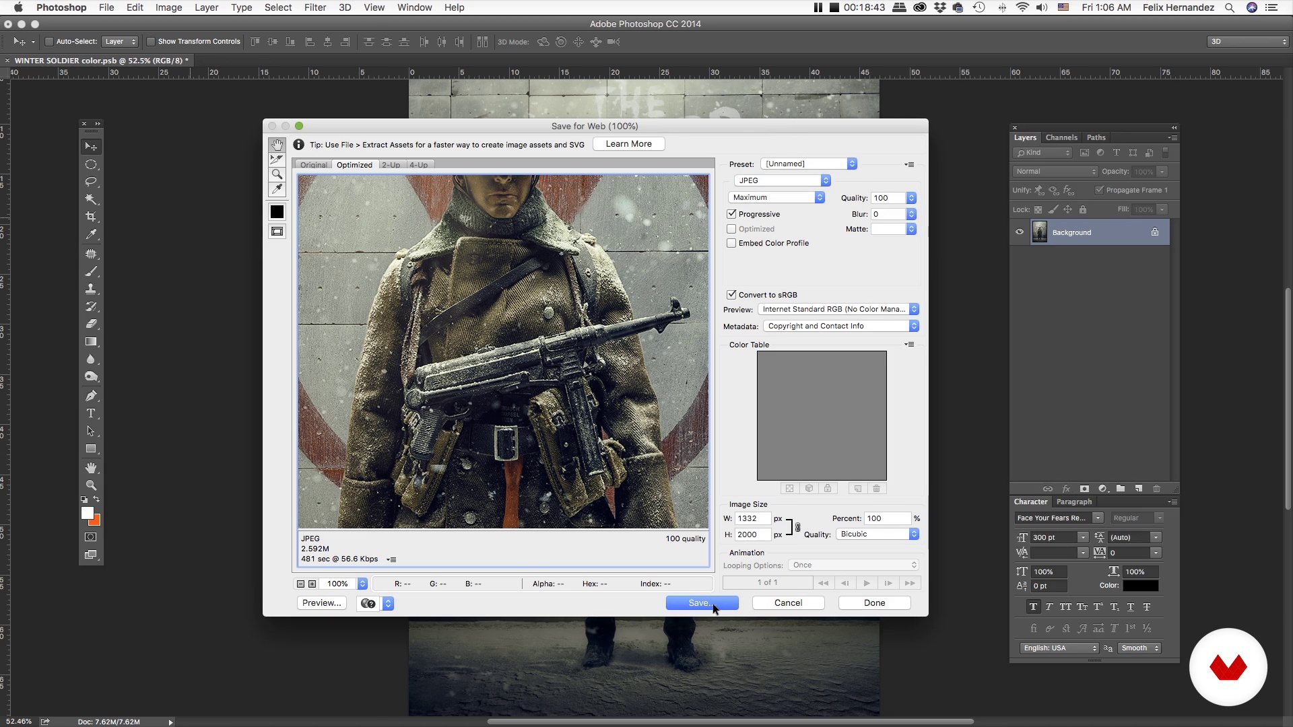Viewport: 1293px width, 727px height.
Task: Hide the Background layer eye icon
Action: 1020,232
